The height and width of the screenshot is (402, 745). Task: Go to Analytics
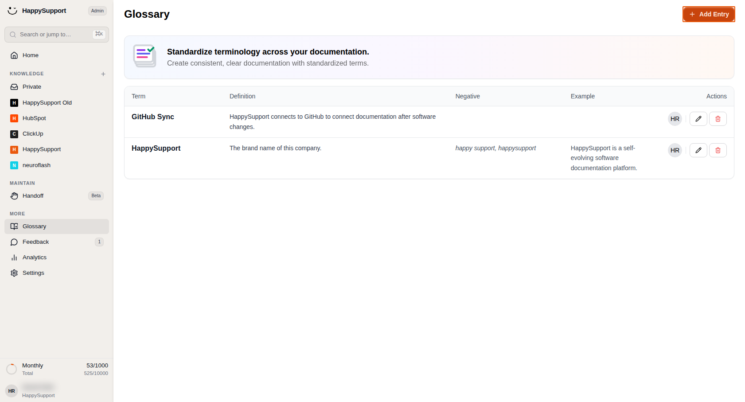pyautogui.click(x=57, y=258)
